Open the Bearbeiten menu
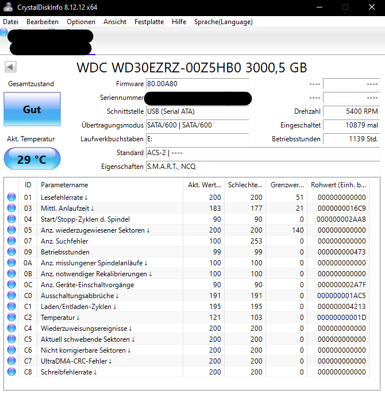Screen dimensions: 385x394 tap(43, 22)
